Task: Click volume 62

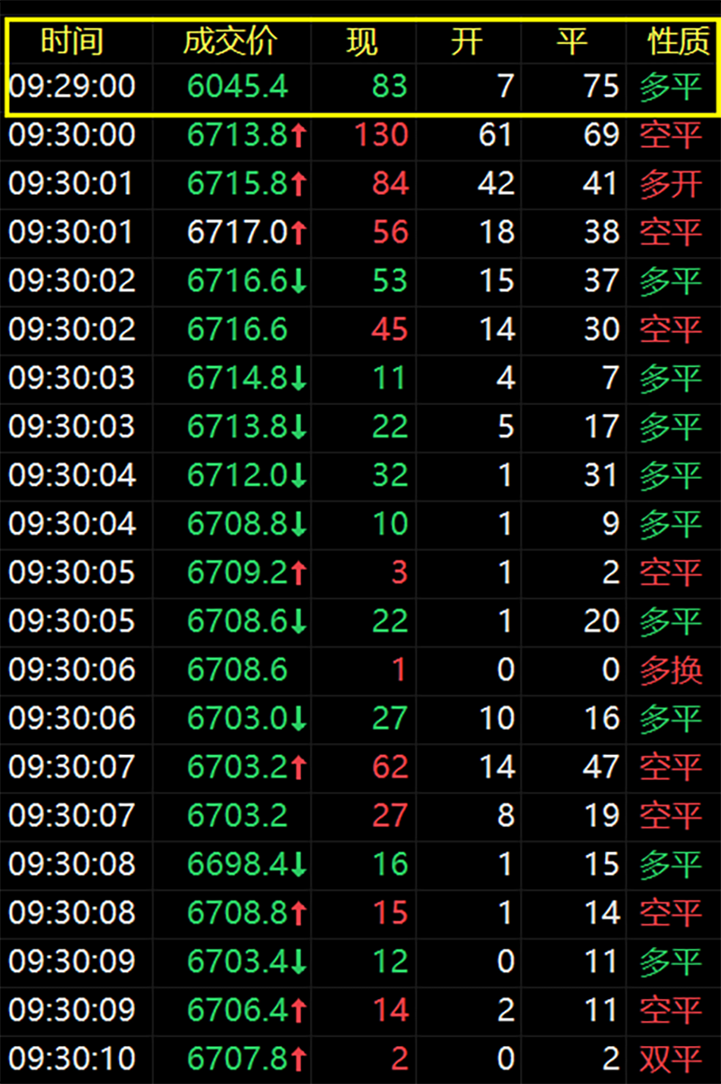Action: pos(389,767)
